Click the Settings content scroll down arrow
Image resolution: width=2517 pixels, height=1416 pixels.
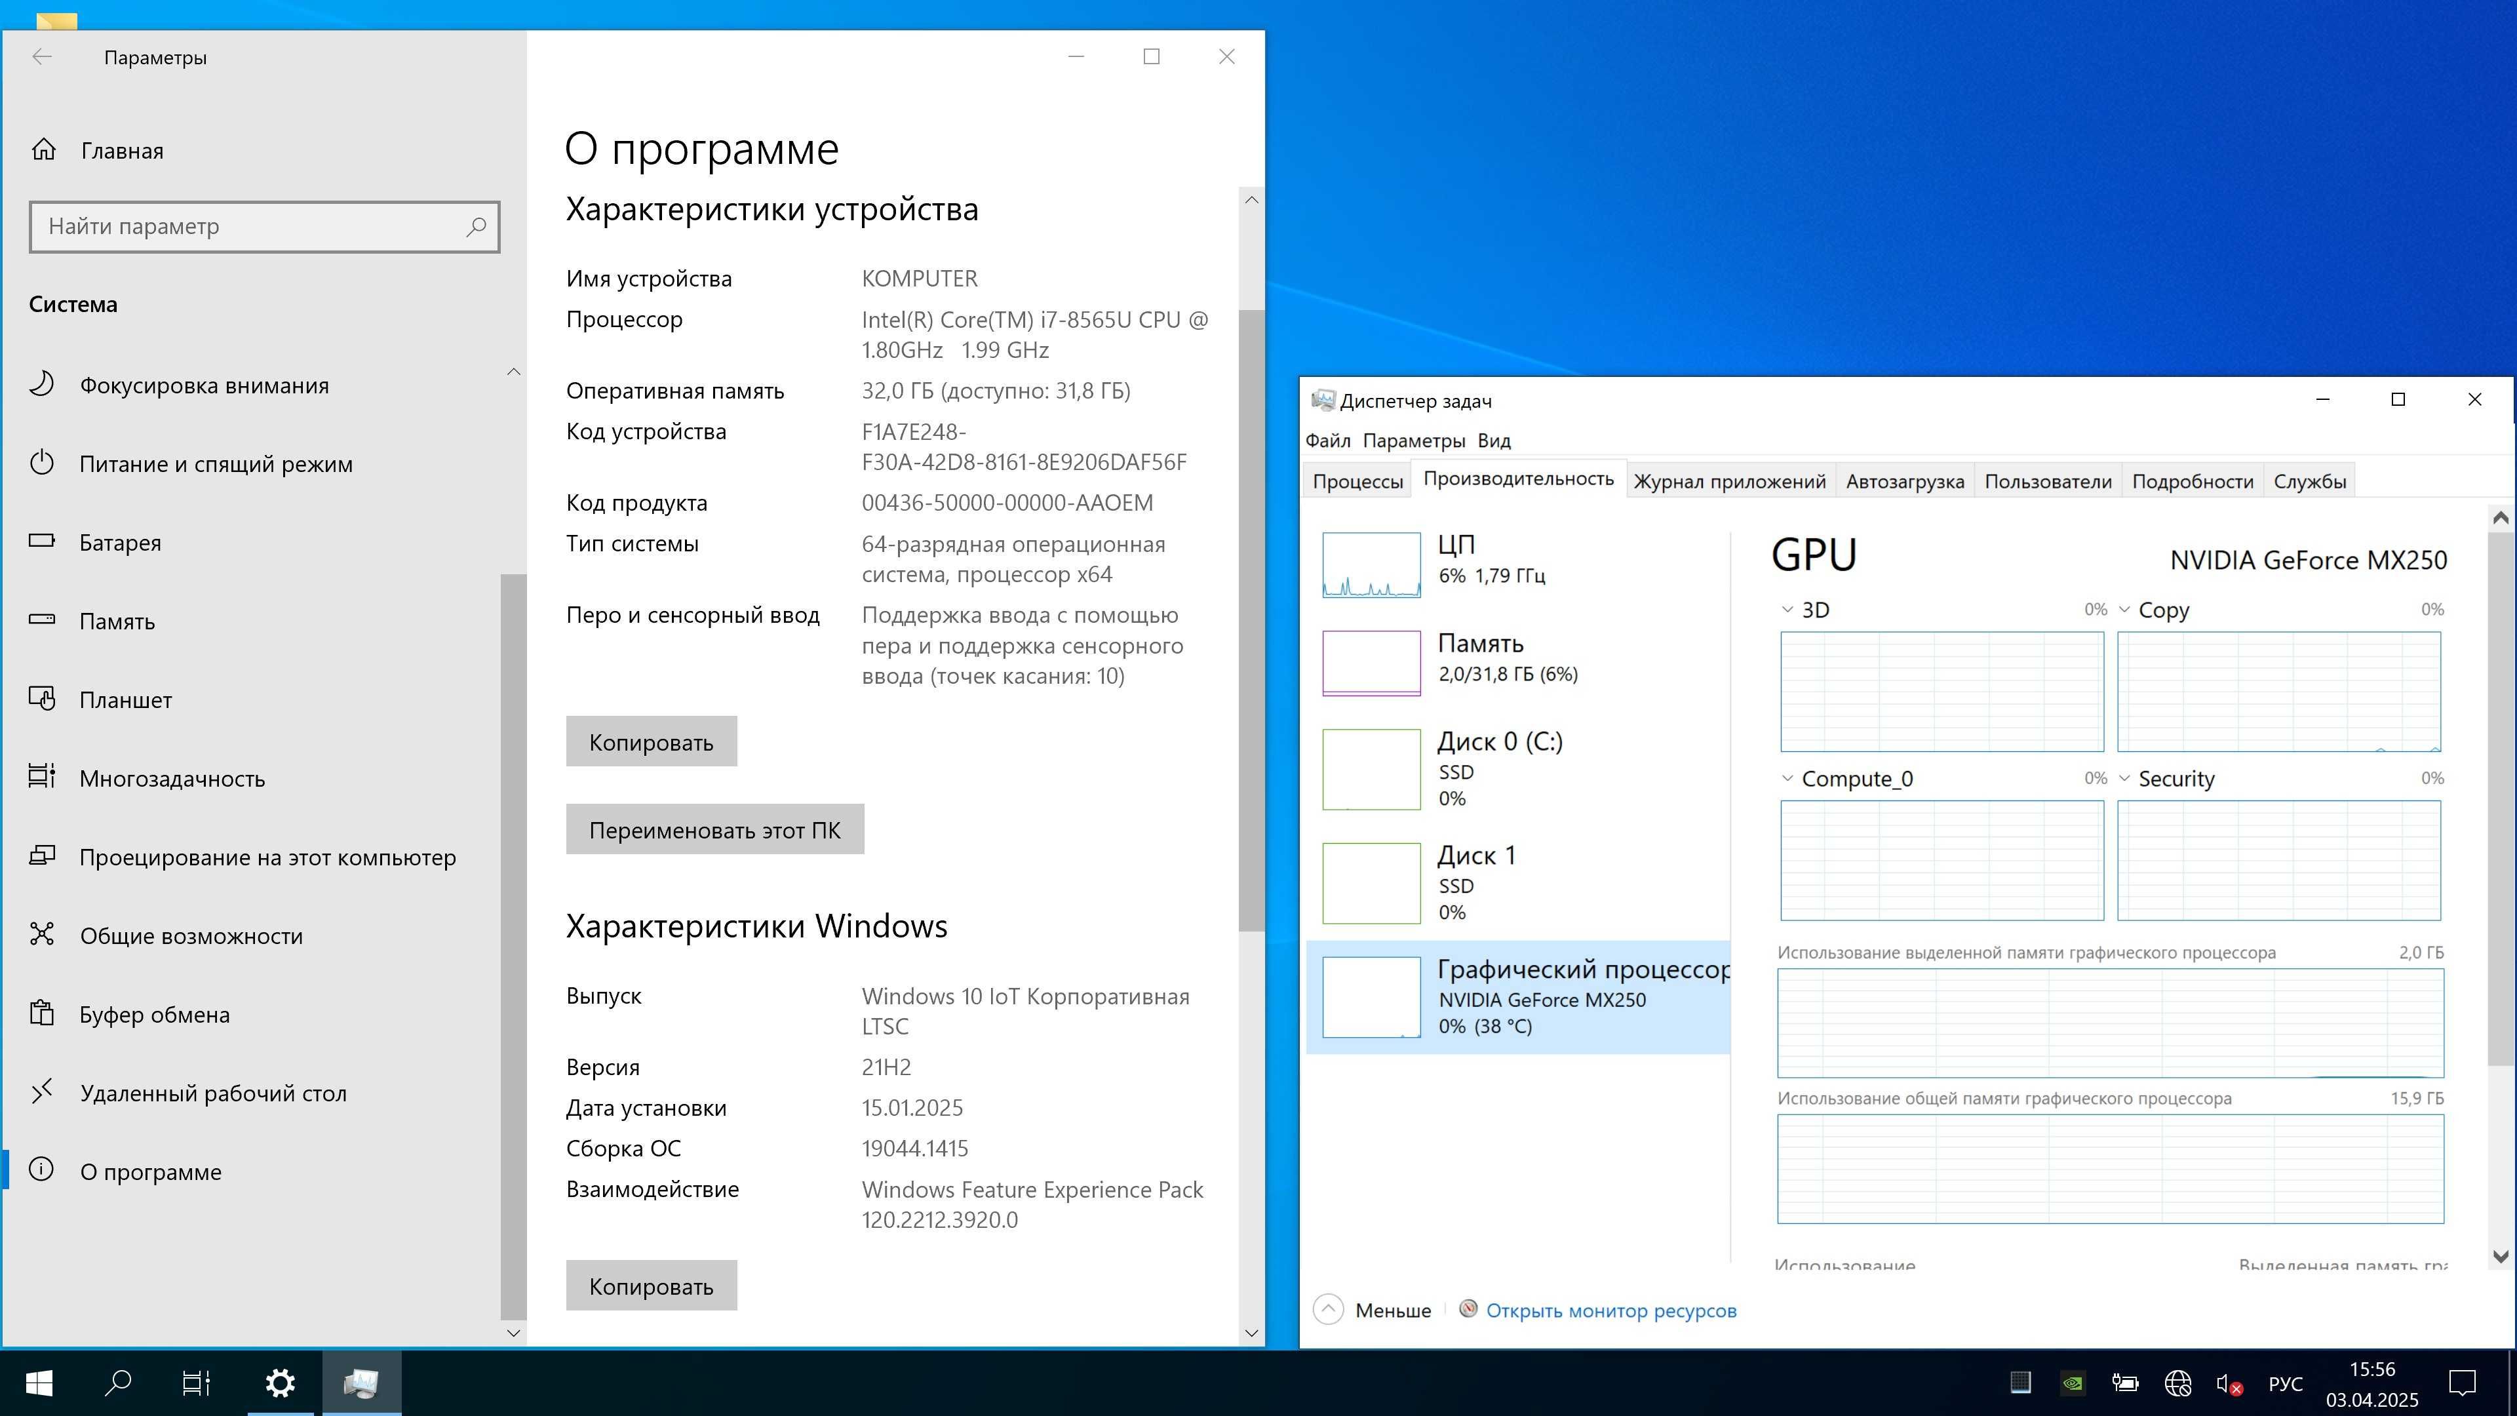click(x=1251, y=1333)
